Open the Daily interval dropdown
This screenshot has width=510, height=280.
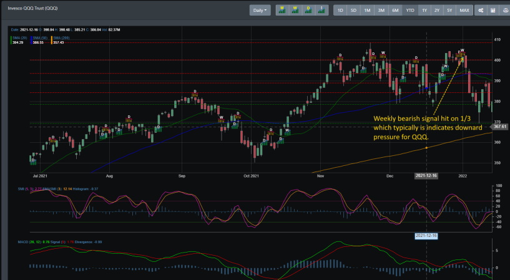(260, 10)
